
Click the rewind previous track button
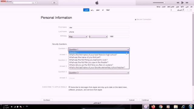[x=178, y=3]
